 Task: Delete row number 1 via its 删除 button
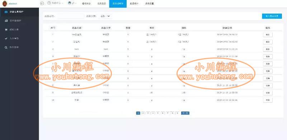tap(268, 35)
